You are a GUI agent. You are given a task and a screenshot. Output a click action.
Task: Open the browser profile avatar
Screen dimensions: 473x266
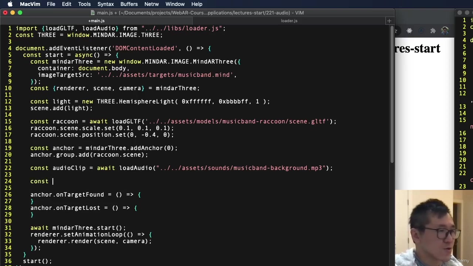coord(445,31)
